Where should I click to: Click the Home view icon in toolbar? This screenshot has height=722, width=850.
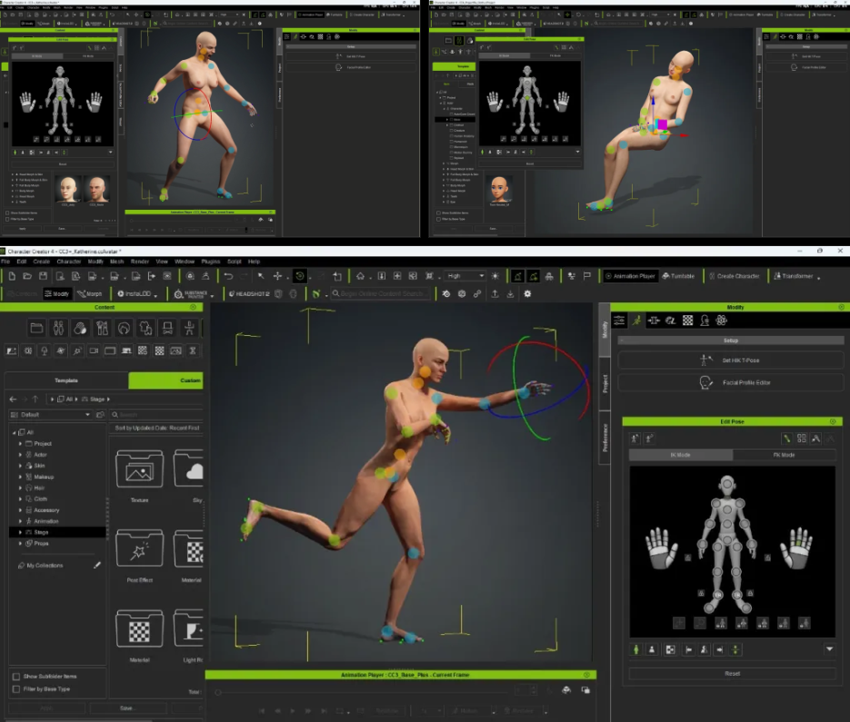(x=361, y=276)
